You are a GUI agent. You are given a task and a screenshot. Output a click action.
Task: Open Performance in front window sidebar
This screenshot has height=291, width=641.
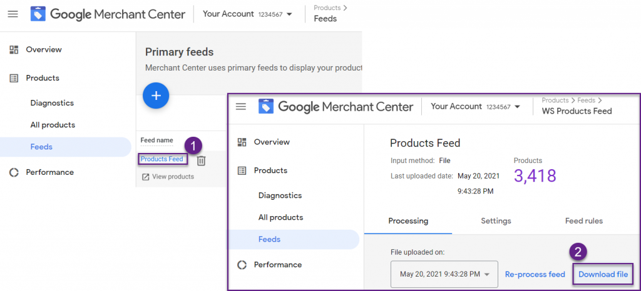[x=278, y=265]
